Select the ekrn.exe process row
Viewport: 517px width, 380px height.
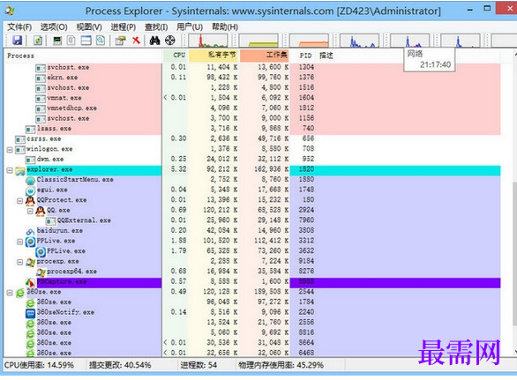pyautogui.click(x=252, y=78)
